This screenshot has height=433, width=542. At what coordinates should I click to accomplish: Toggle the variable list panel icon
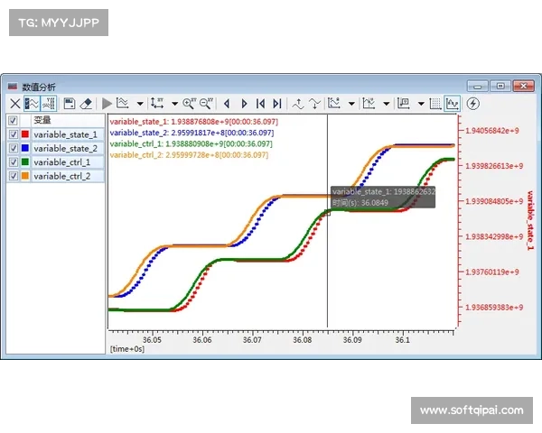coord(32,104)
